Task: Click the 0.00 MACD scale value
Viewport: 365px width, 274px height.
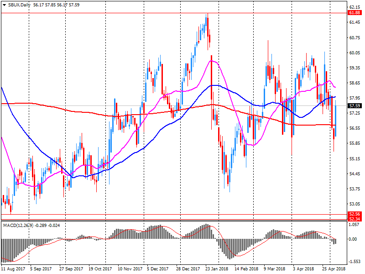Action: [x=354, y=239]
